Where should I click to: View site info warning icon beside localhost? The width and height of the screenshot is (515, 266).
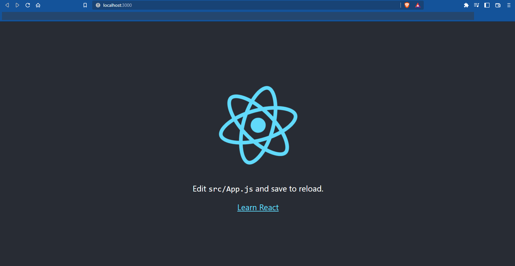point(98,5)
